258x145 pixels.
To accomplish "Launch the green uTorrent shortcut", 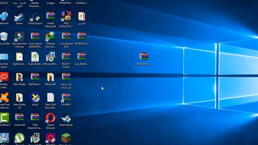I will [19, 138].
